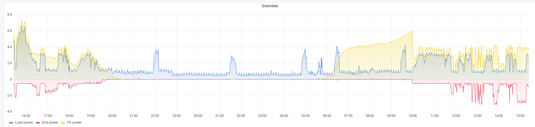This screenshot has width=535, height=127.
Task: Toggle Grid power series in legend
Action: pyautogui.click(x=50, y=123)
